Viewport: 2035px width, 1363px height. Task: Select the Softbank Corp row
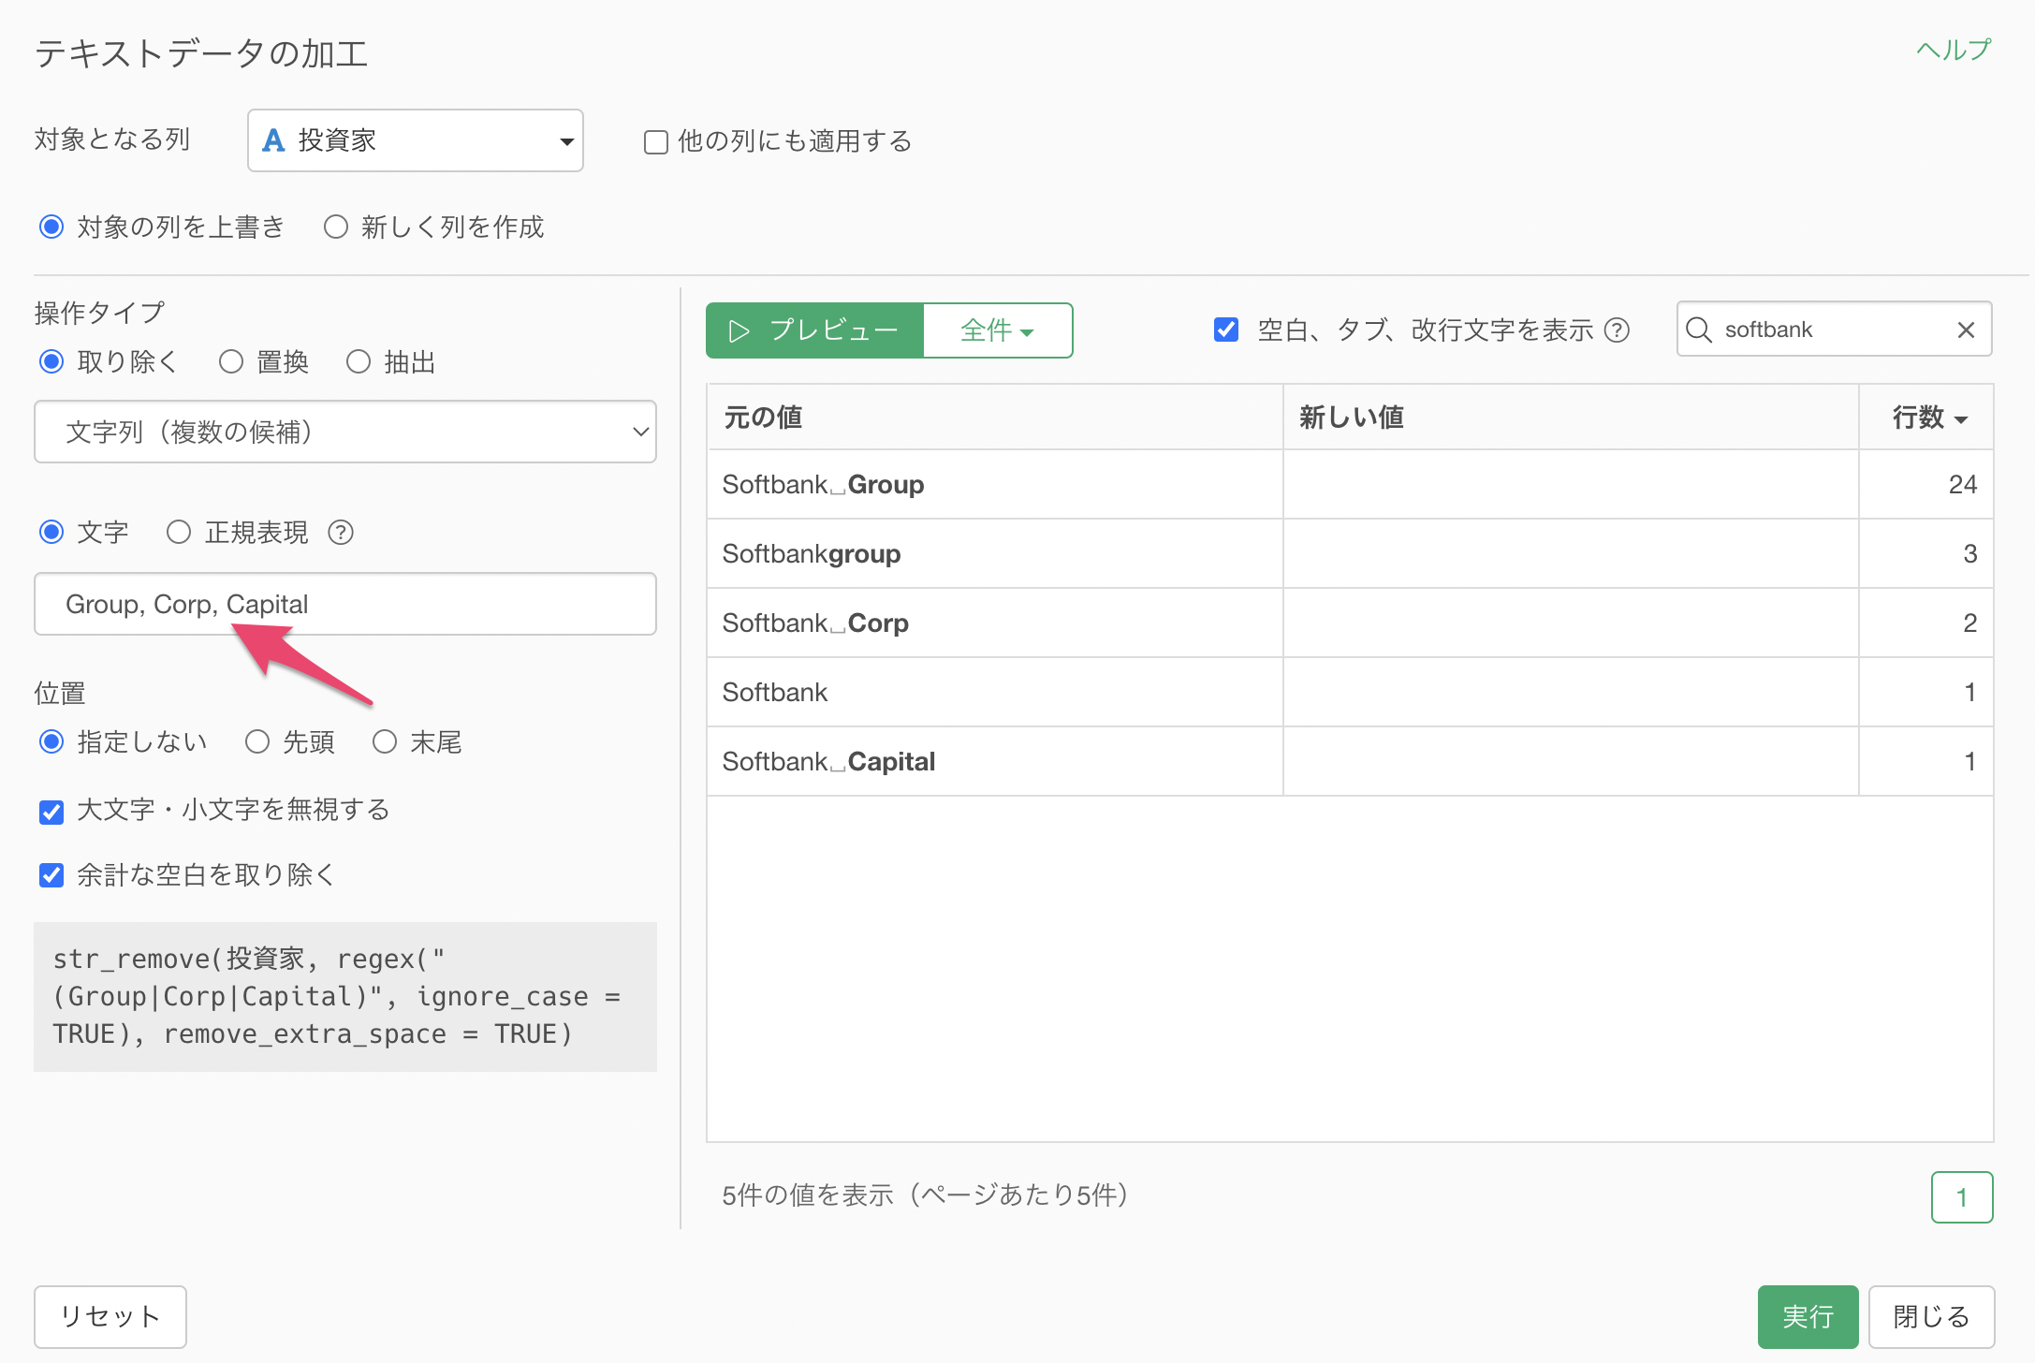[x=1351, y=623]
